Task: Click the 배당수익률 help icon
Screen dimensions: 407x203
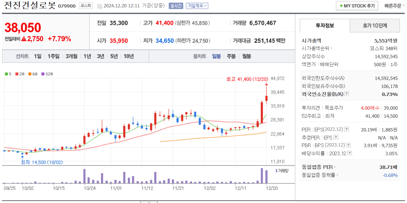Action: [349, 153]
